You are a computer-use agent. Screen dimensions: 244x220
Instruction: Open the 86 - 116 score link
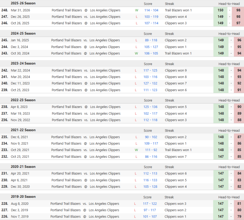coord(151,157)
